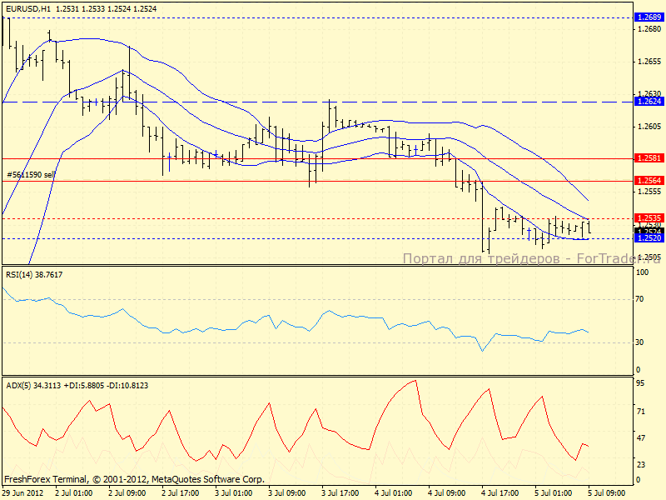Click the 2 Jul 09:00 time label
Image resolution: width=666 pixels, height=500 pixels.
pos(127,493)
